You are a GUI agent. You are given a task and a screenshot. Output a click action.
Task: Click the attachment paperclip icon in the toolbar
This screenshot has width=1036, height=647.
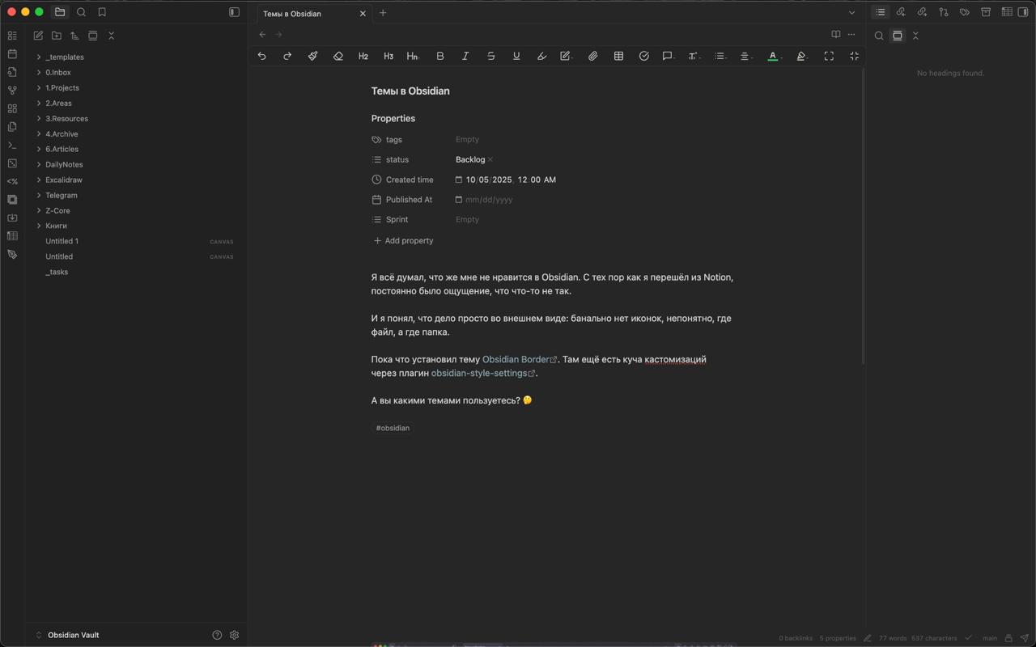[593, 56]
